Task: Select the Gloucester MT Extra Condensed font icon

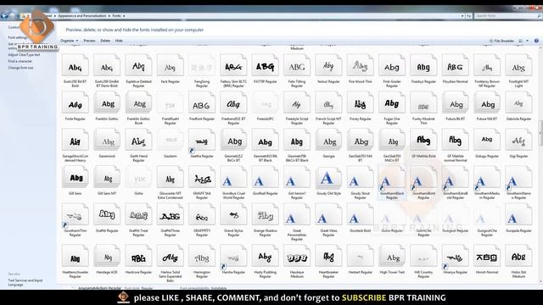Action: pyautogui.click(x=170, y=178)
